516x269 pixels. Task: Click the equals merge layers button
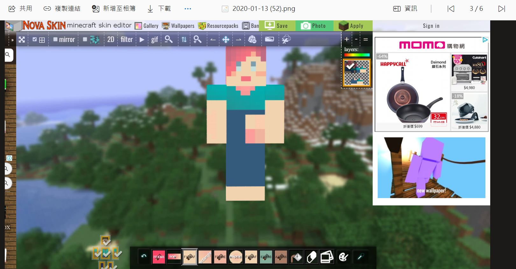click(x=366, y=39)
